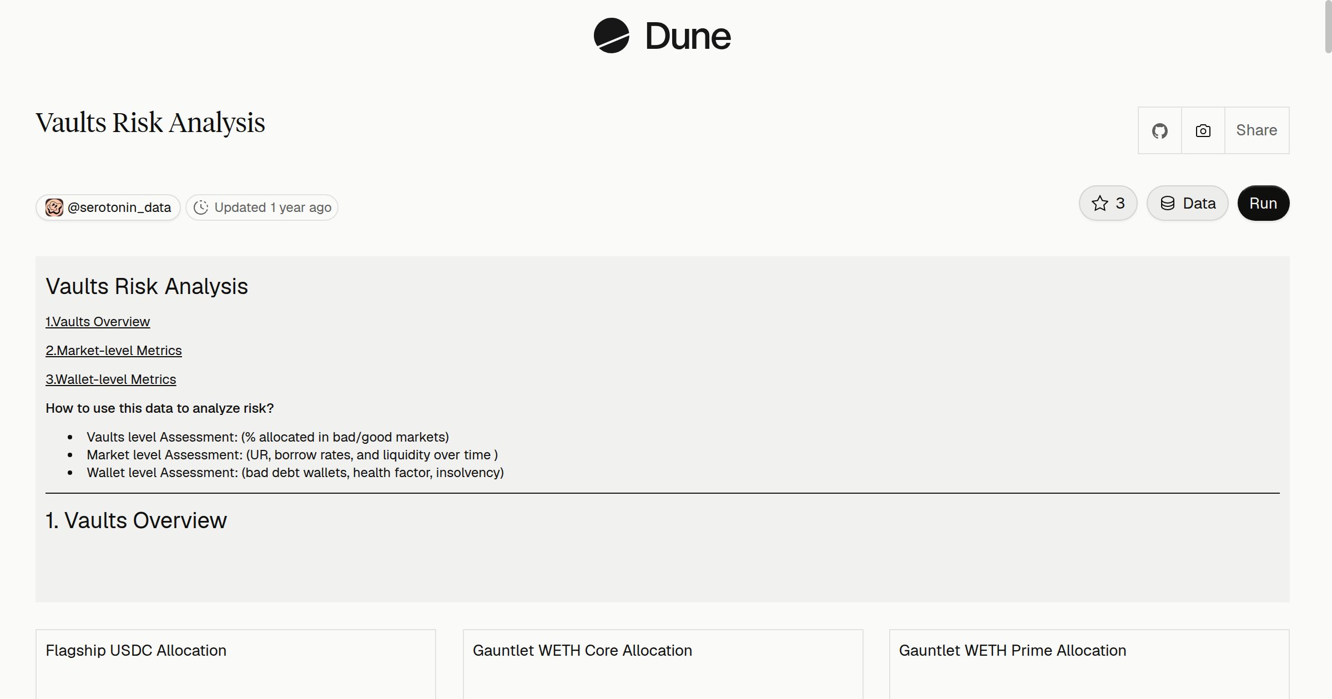The image size is (1332, 699).
Task: Click the 'Market level Assessment' bullet
Action: pos(292,455)
